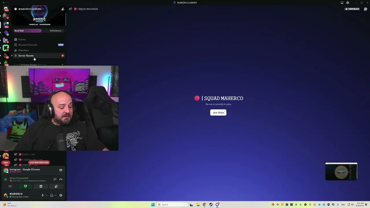Disconnect from the voice channel
The image size is (370, 208).
(x=61, y=179)
